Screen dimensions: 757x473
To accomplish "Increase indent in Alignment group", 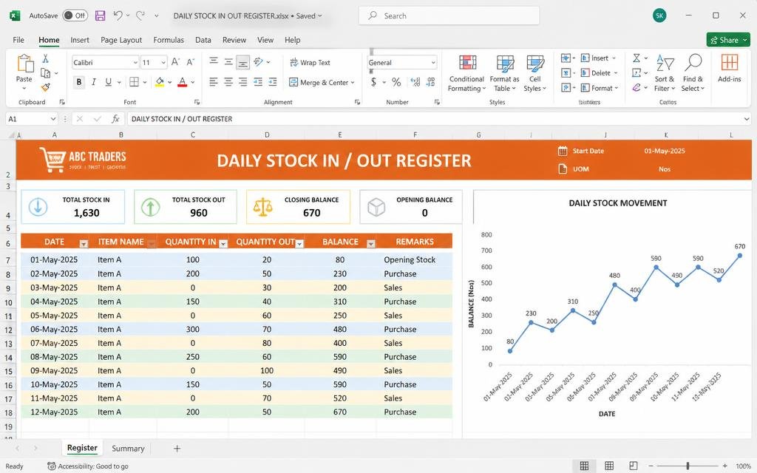I will 273,82.
